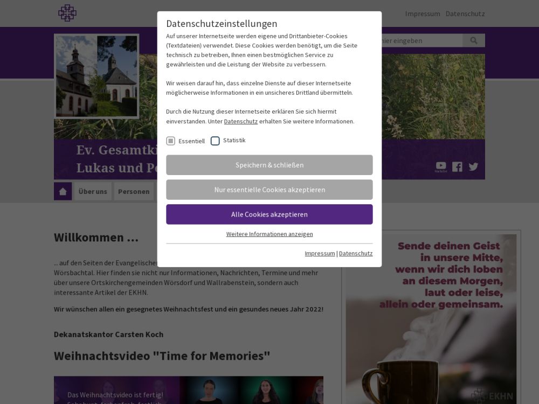Expand Weitere Informationen anzeigen
The image size is (539, 404).
coord(269,234)
